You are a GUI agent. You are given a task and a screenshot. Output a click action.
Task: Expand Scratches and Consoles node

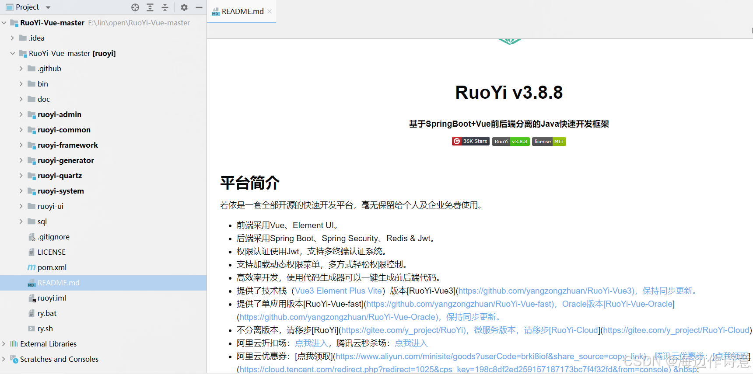click(x=4, y=359)
